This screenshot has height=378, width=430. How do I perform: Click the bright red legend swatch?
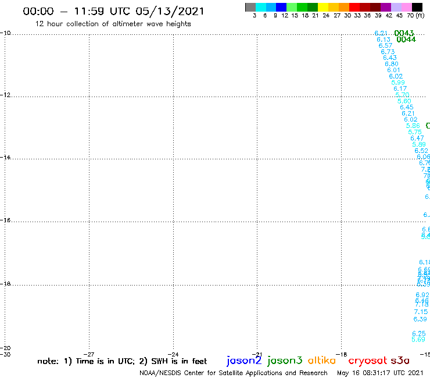point(354,8)
